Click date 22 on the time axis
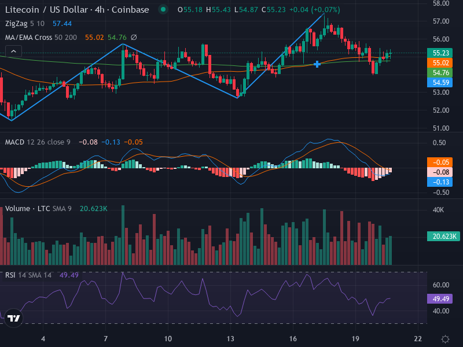 418,339
